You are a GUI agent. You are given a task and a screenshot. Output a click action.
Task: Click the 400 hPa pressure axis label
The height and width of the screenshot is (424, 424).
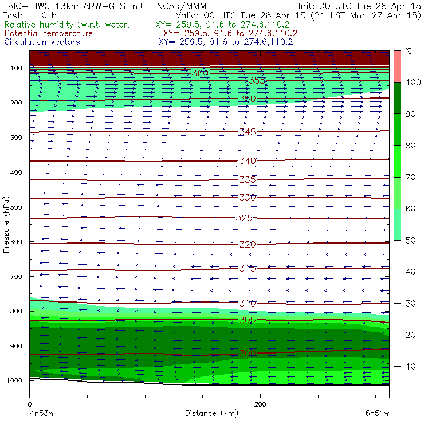(x=16, y=172)
